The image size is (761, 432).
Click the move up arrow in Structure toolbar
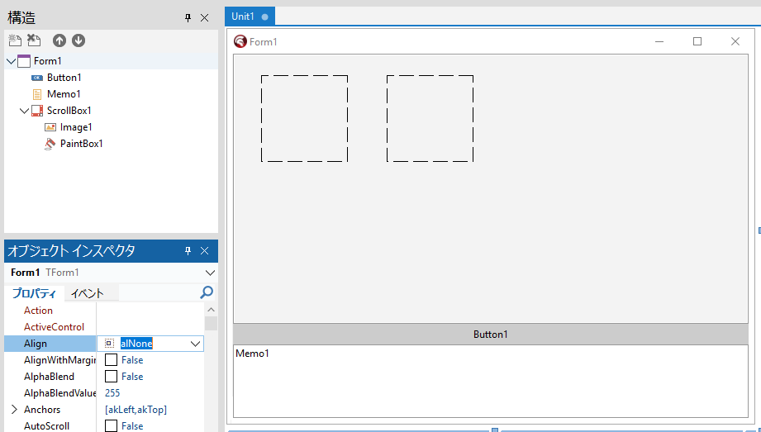(x=59, y=40)
